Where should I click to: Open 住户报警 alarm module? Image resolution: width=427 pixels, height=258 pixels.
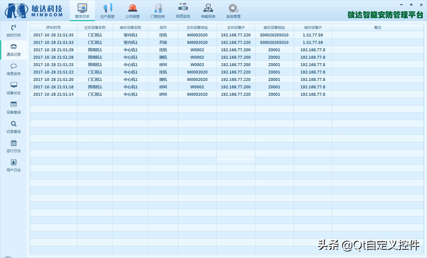(107, 10)
